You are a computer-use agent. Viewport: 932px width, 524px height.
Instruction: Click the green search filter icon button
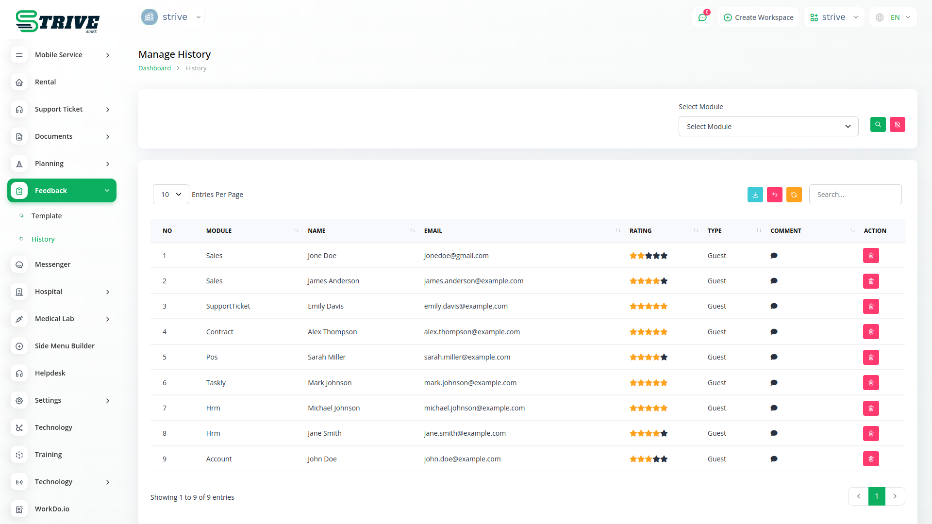(x=878, y=125)
